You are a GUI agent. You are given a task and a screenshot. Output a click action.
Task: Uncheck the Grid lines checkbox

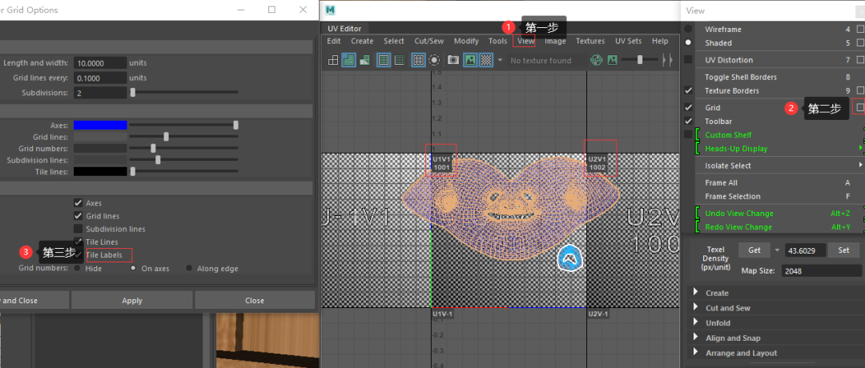point(78,216)
